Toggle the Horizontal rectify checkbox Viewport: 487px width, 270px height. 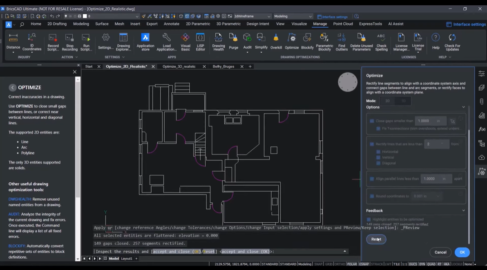pyautogui.click(x=378, y=152)
